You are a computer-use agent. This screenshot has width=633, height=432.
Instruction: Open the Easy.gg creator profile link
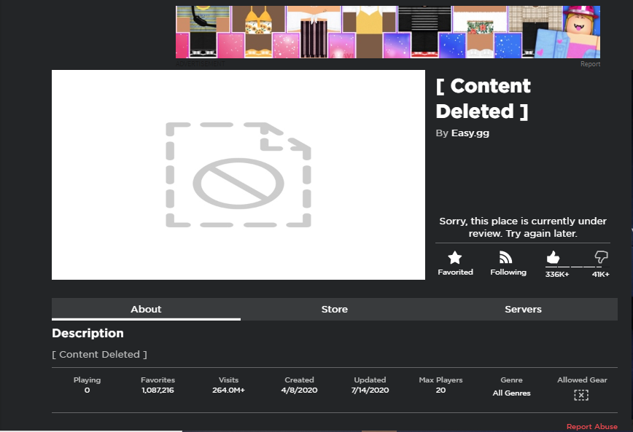470,133
